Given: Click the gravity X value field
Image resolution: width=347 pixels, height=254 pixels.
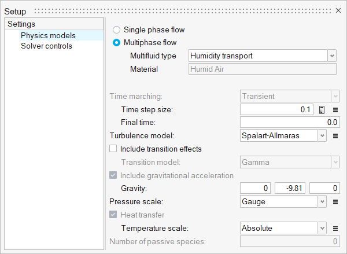Looking at the screenshot, I should (x=256, y=189).
